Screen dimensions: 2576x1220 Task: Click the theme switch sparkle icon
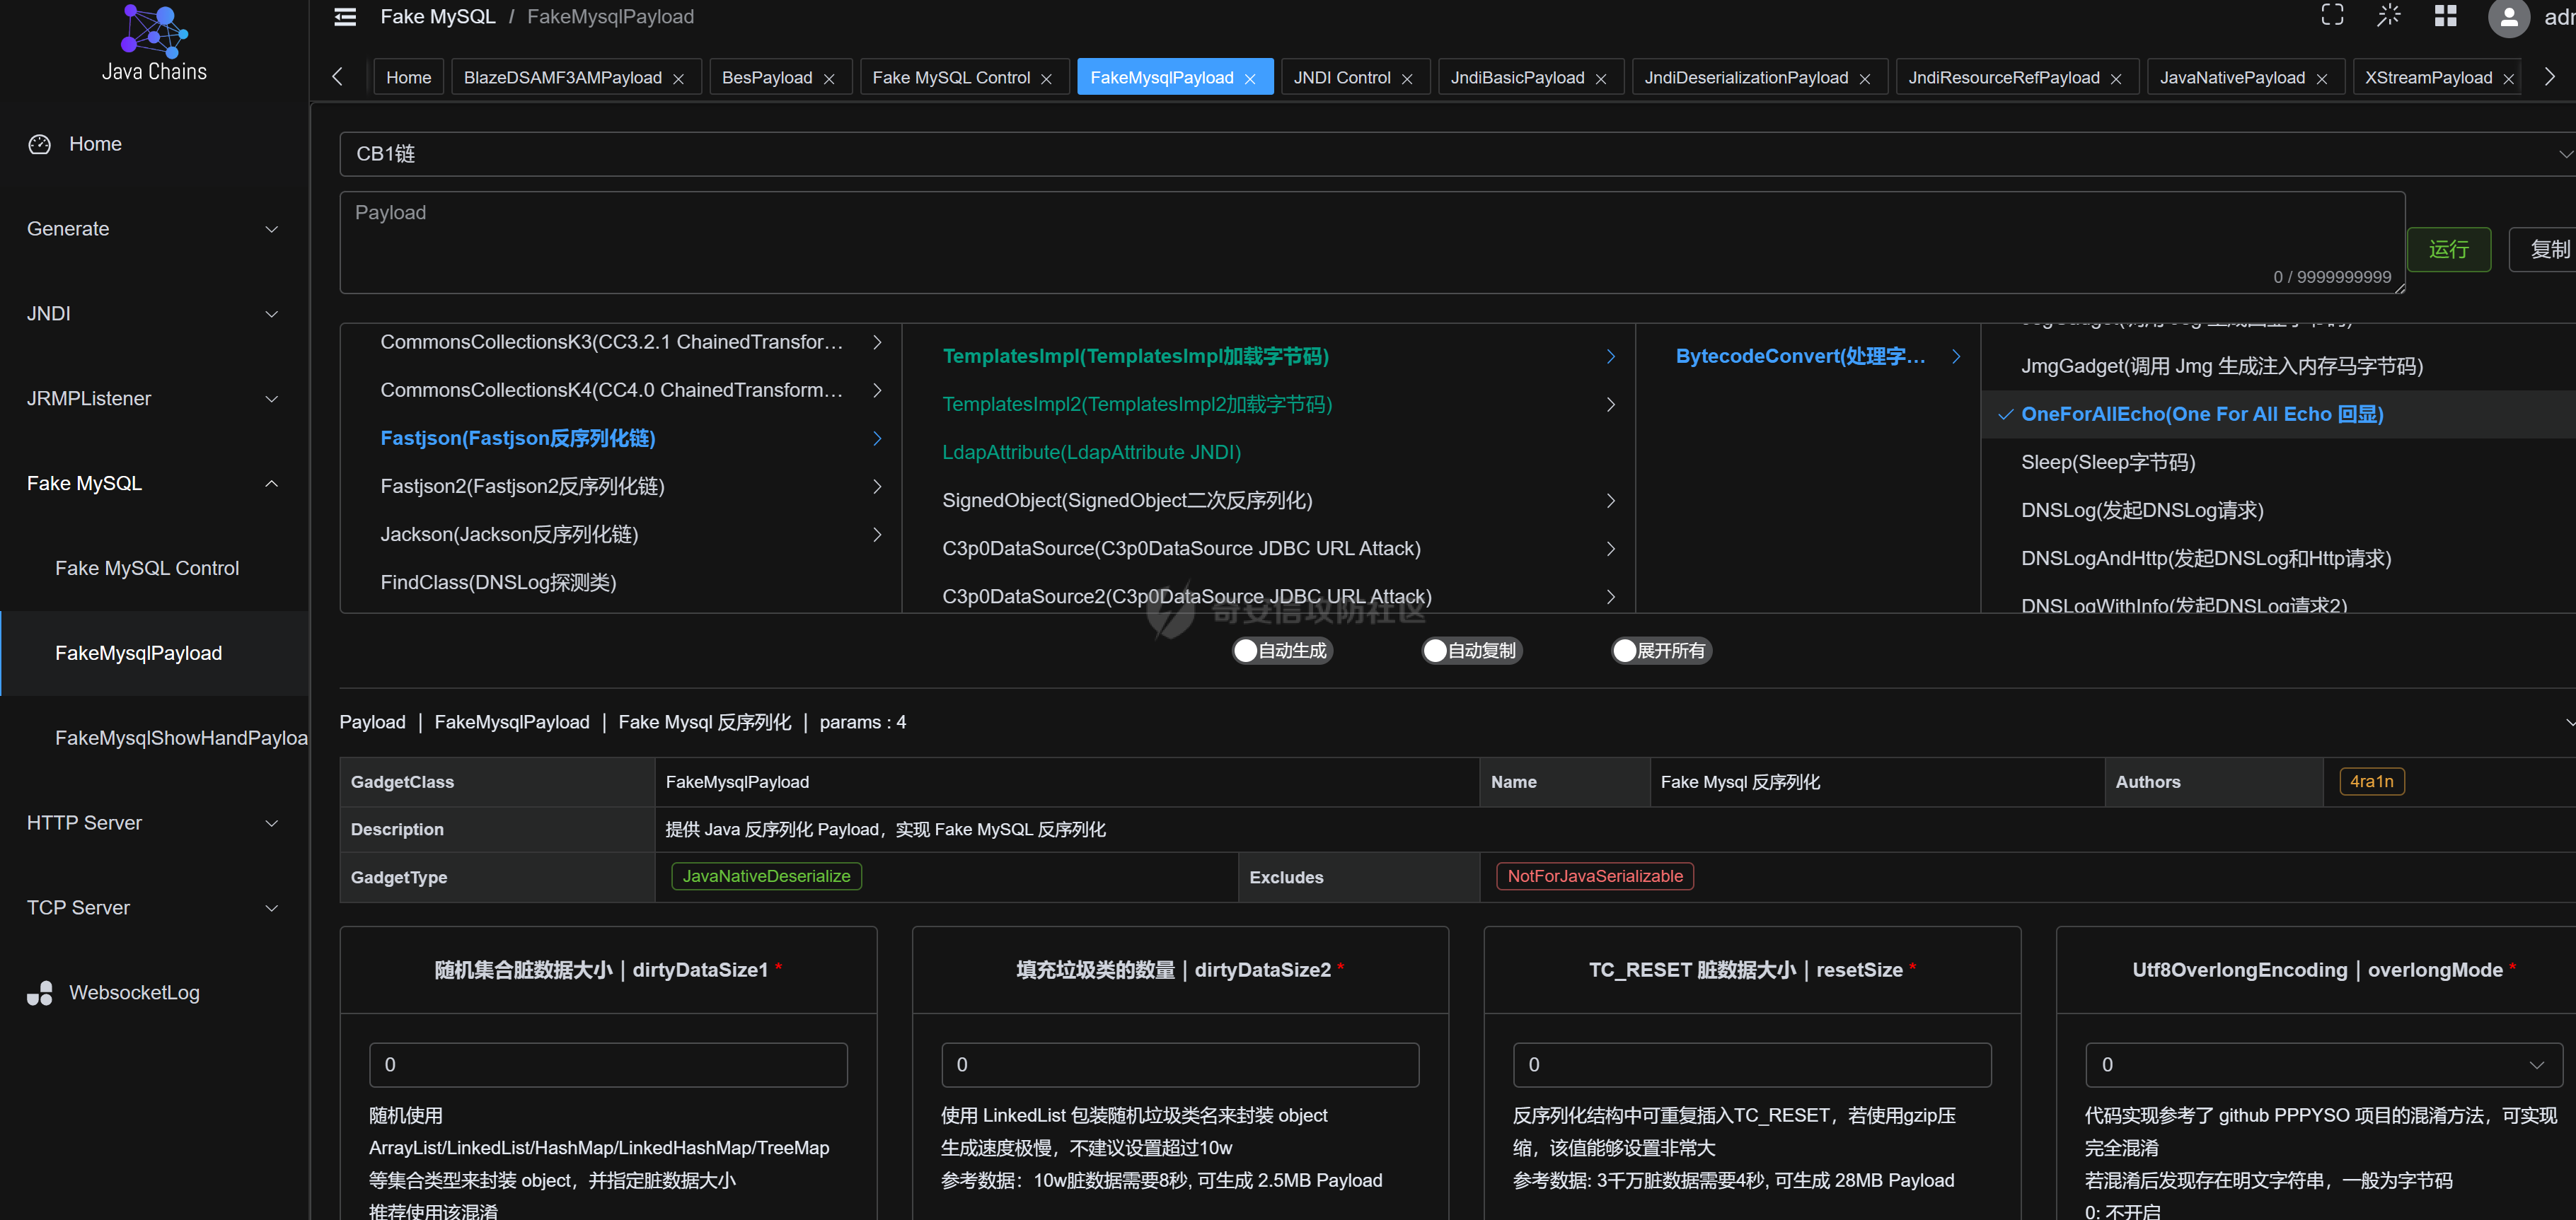(x=2388, y=15)
